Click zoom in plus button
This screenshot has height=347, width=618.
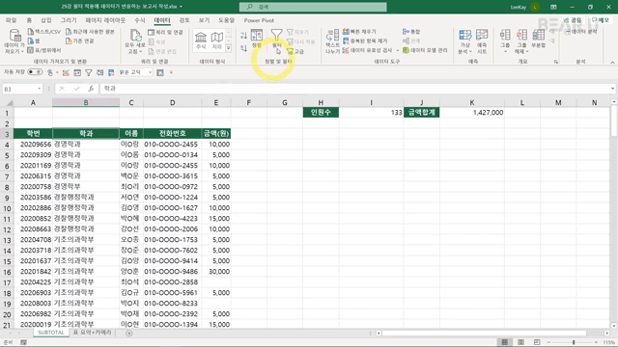click(596, 342)
